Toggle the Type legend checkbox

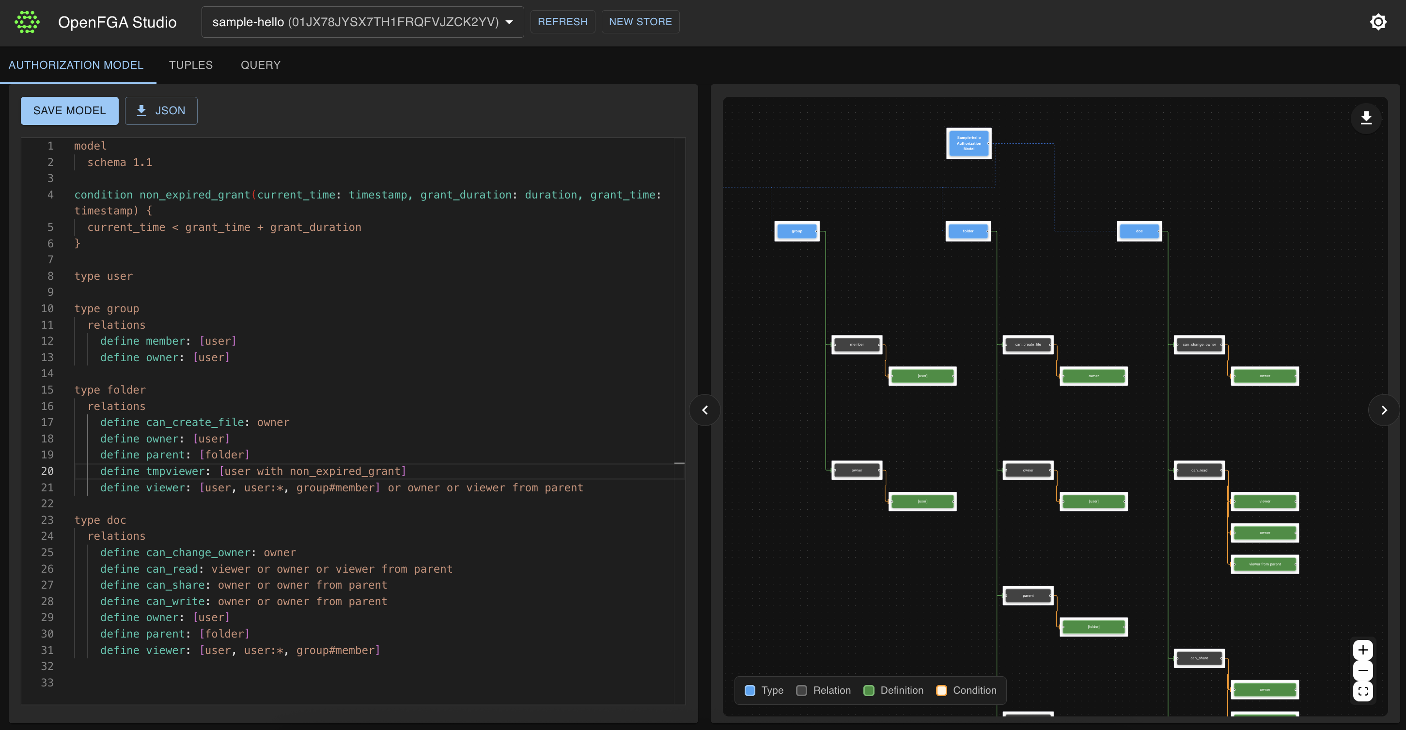click(750, 690)
